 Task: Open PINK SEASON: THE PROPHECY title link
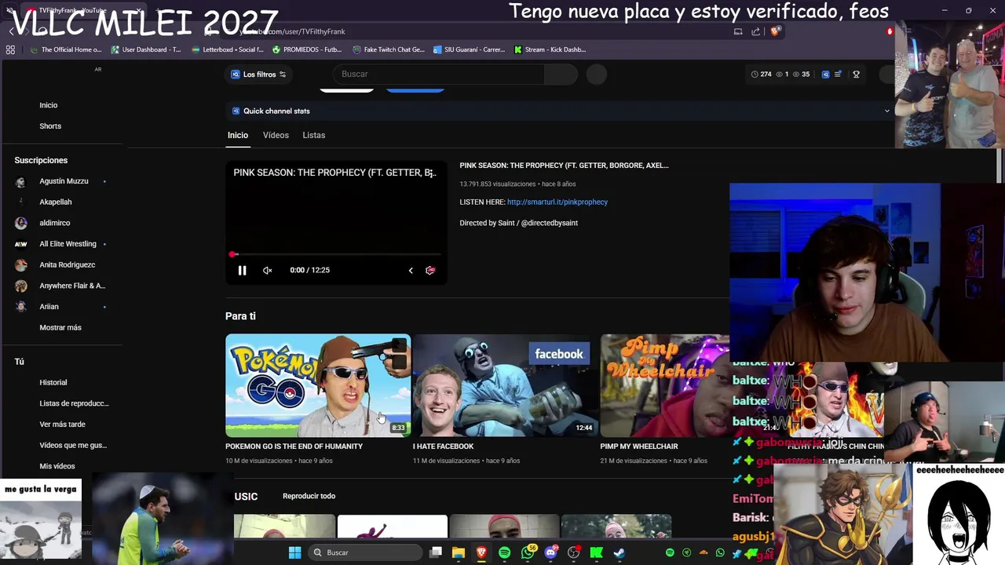pos(564,166)
